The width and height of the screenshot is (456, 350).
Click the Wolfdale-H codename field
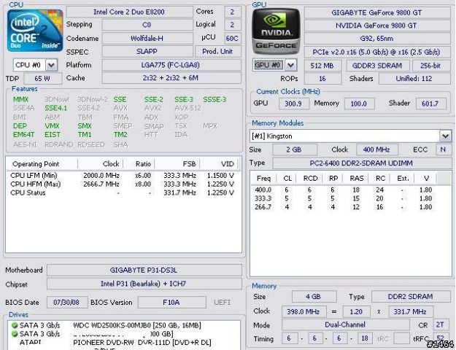point(147,38)
